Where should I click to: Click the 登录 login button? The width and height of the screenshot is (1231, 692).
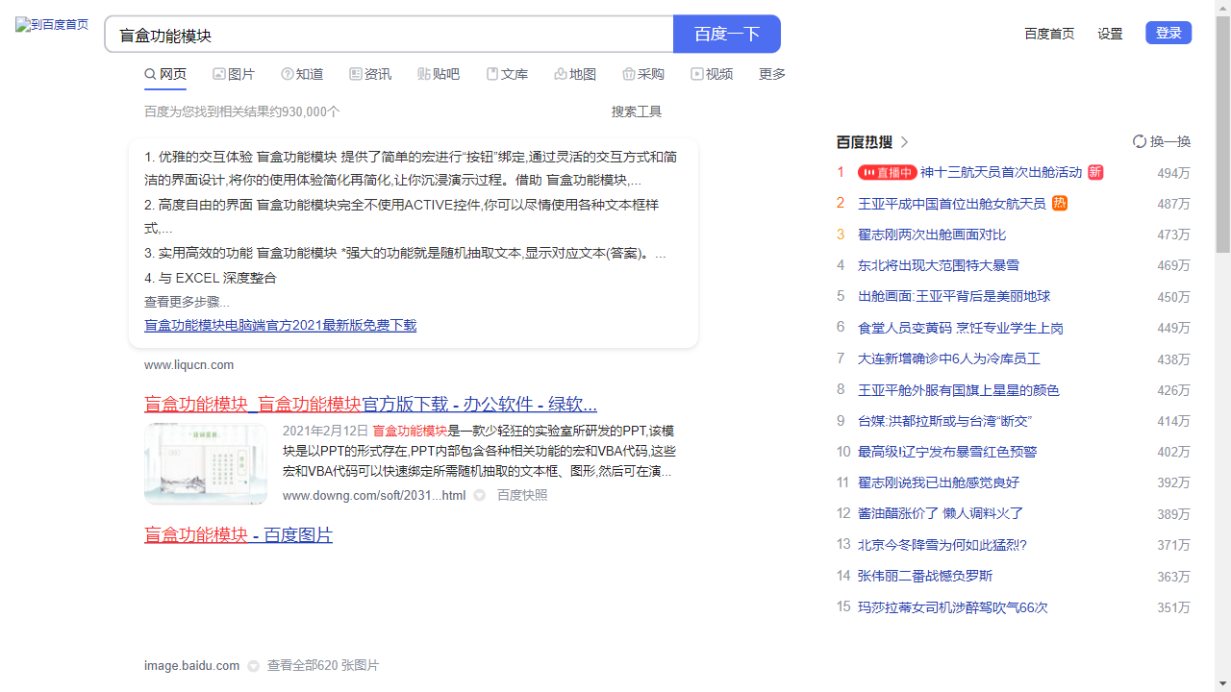pyautogui.click(x=1168, y=33)
